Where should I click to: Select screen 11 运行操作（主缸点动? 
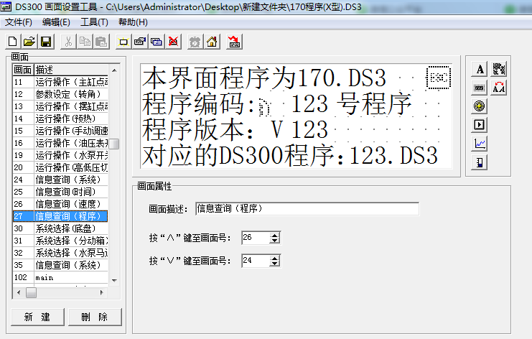[x=60, y=82]
